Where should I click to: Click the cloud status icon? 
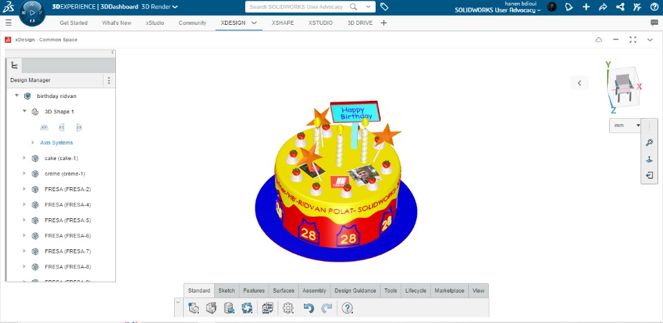(599, 40)
